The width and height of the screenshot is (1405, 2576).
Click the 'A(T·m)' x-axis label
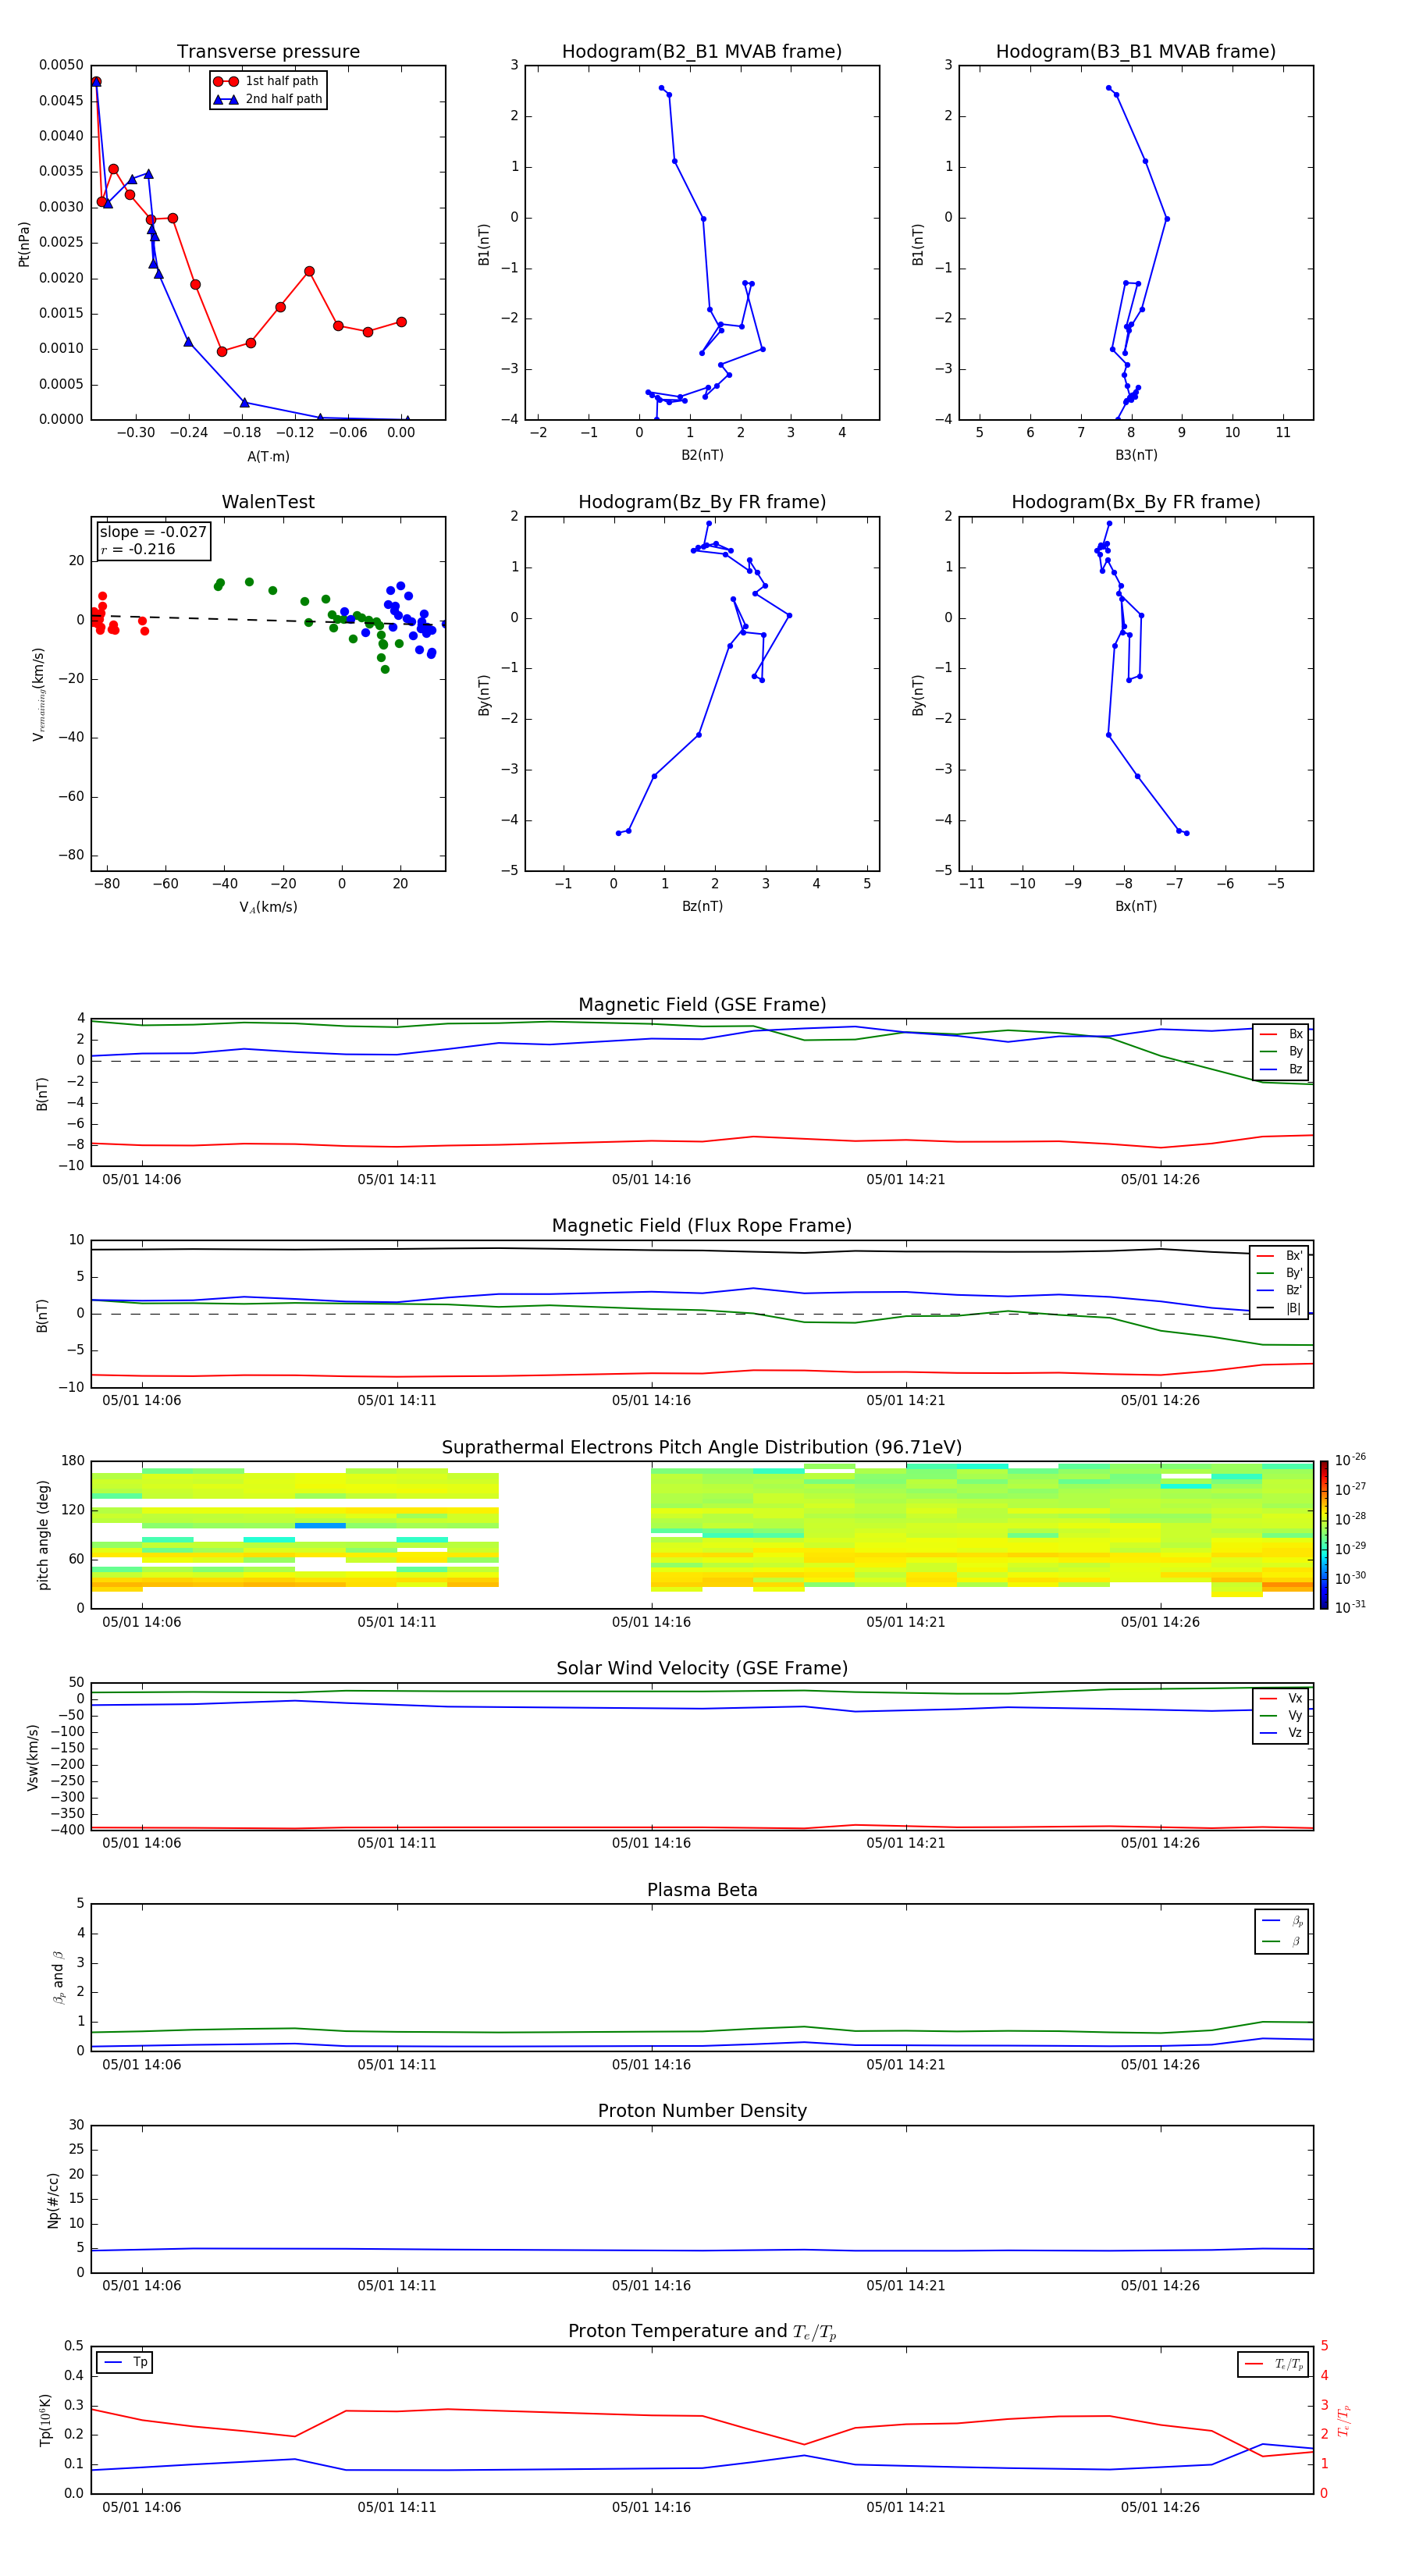[x=268, y=457]
